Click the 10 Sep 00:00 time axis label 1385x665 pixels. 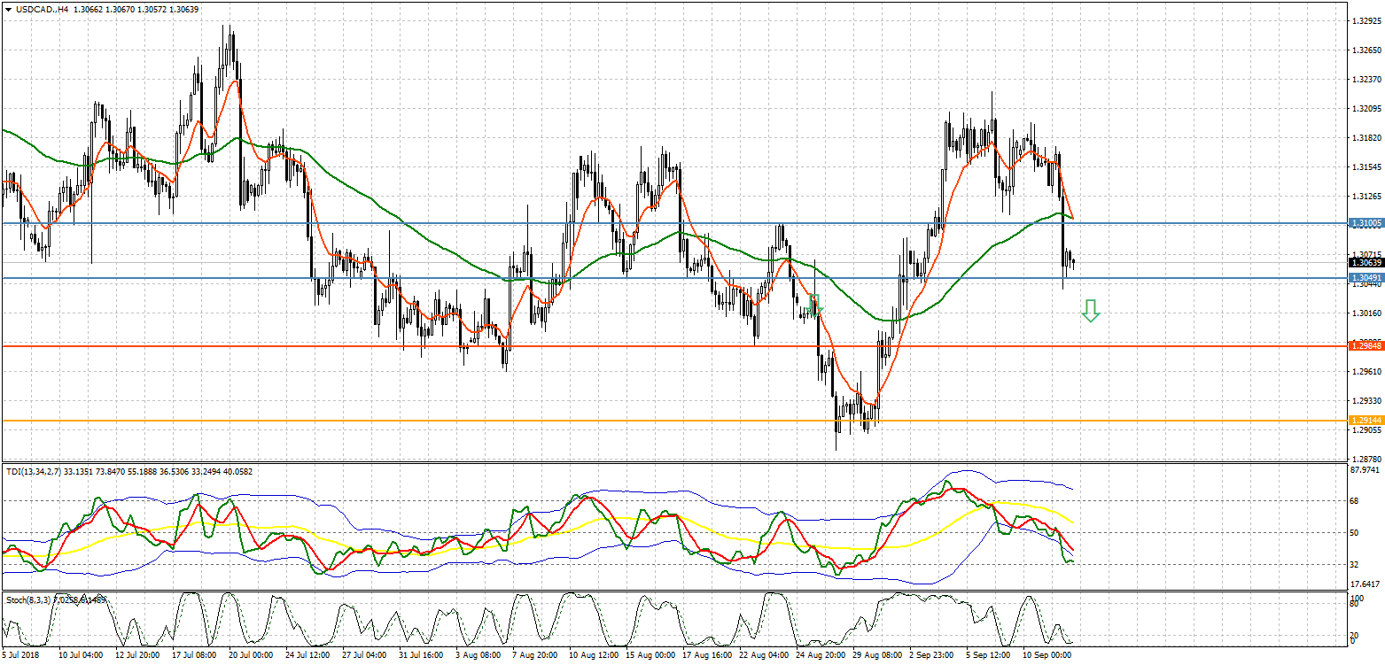[1047, 656]
